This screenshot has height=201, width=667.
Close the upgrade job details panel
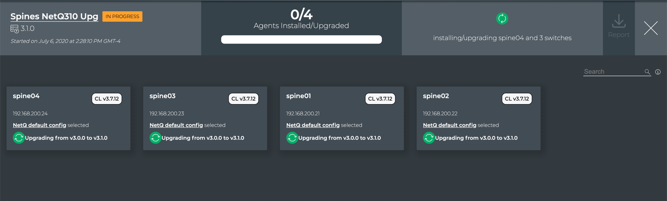coord(651,28)
